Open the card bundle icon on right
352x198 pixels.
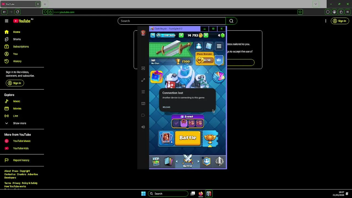219,77
